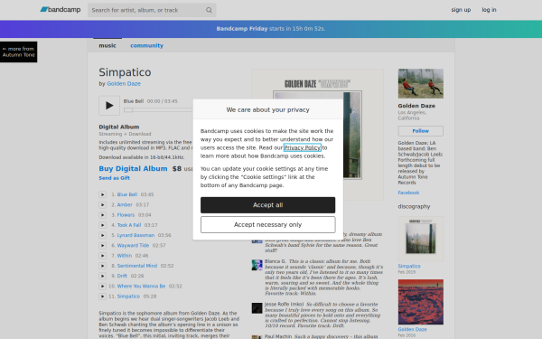Click sign up
The image size is (542, 339).
[x=461, y=10]
